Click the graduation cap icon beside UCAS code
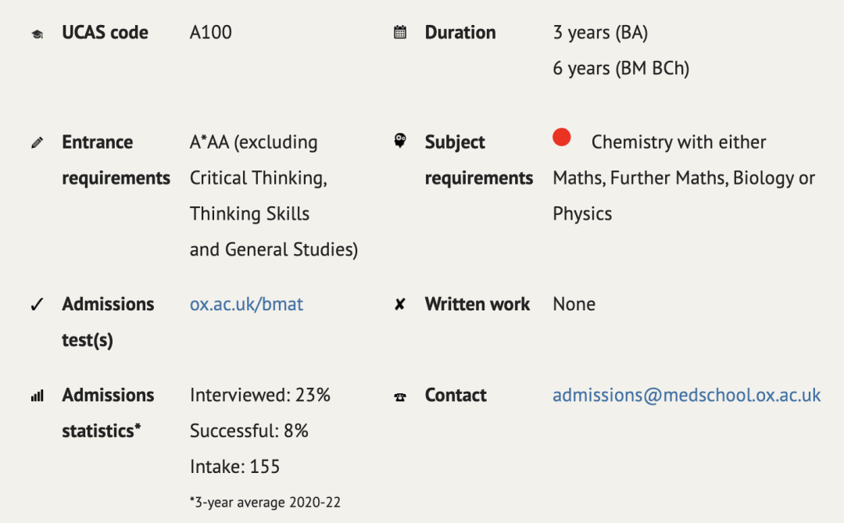Image resolution: width=844 pixels, height=523 pixels. coord(38,34)
